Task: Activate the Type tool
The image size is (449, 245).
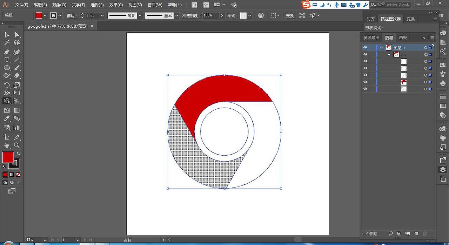Action: 7,60
